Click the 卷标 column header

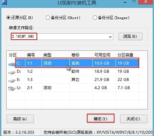[x=75, y=55]
